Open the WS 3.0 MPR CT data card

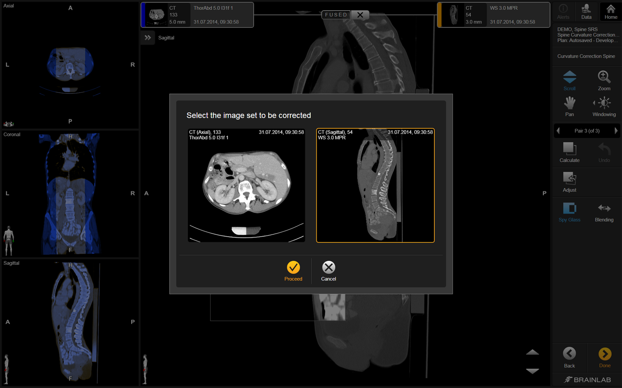(x=494, y=15)
